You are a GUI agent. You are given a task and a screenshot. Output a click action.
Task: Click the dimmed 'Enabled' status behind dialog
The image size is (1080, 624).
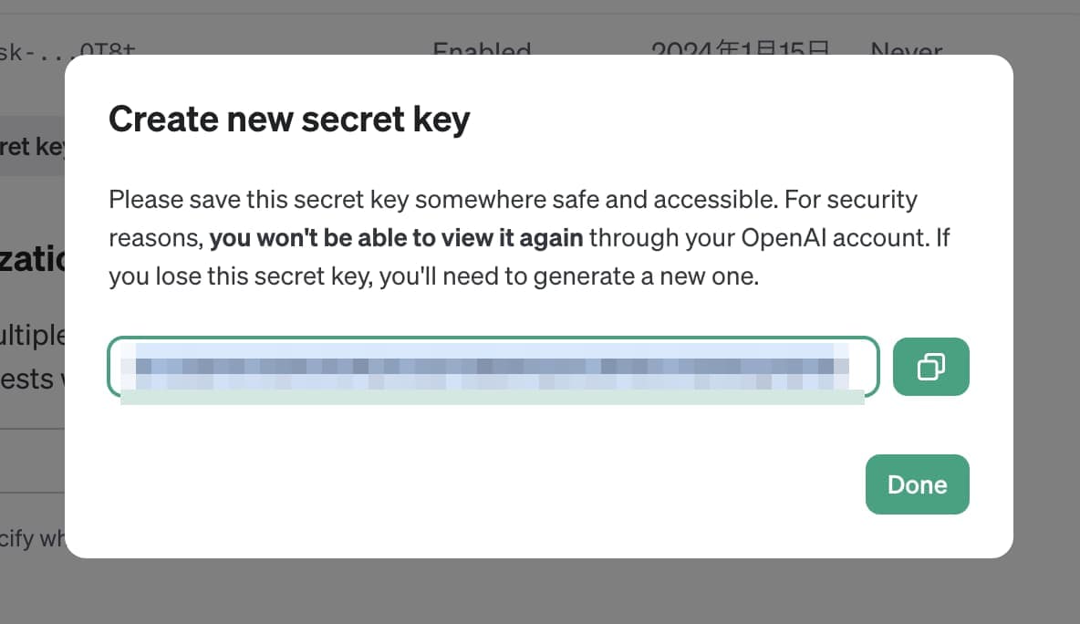click(482, 49)
